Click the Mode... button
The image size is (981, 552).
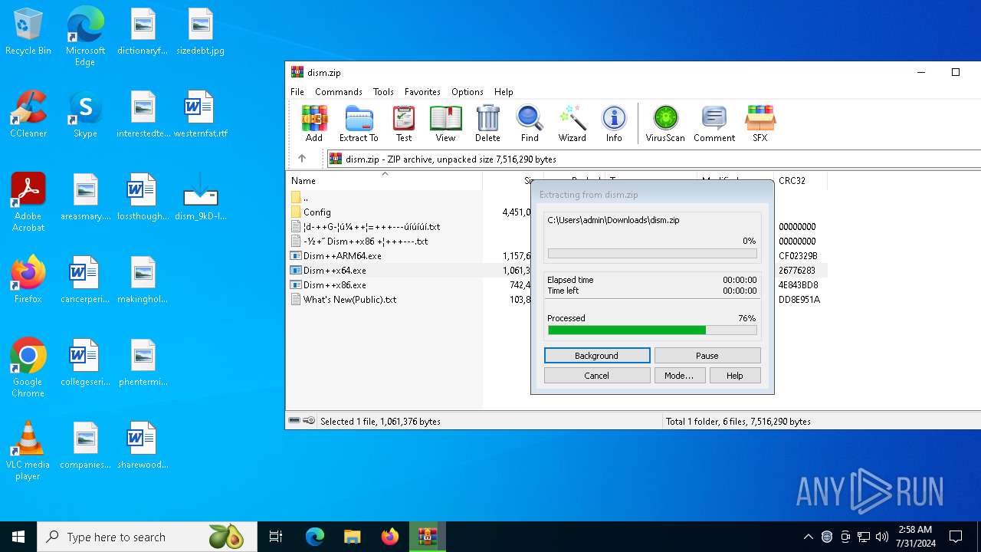679,376
